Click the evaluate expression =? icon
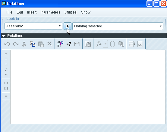Screen dimensions: 167x132 [69, 44]
